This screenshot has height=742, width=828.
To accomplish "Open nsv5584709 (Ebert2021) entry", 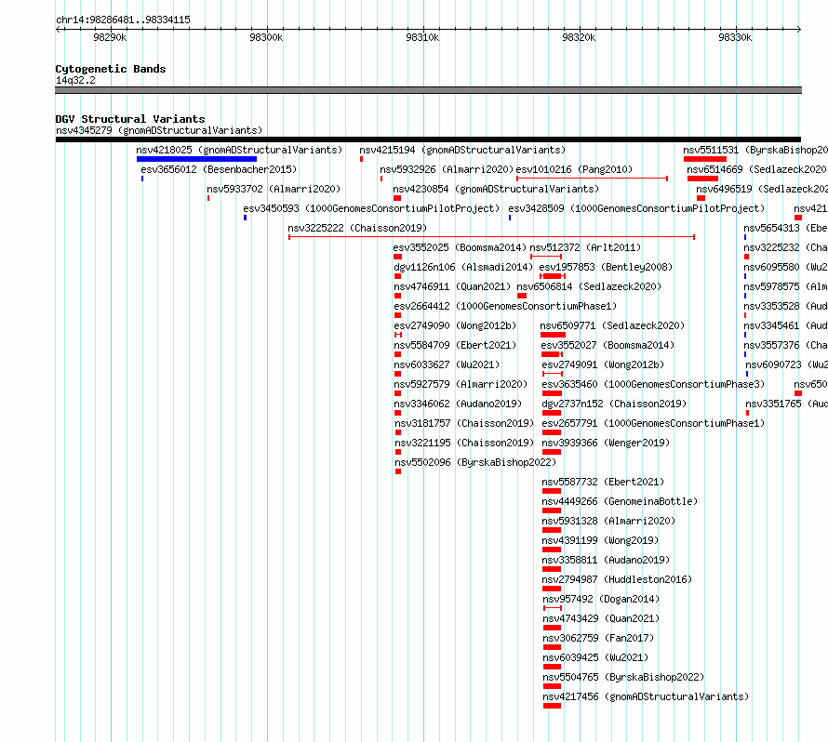I will pos(455,345).
